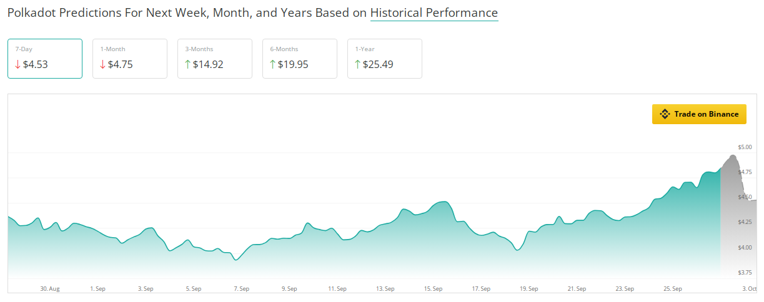View the 1-Year prediction of $25.49
Viewport: 764px width, 302px height.
coord(385,59)
